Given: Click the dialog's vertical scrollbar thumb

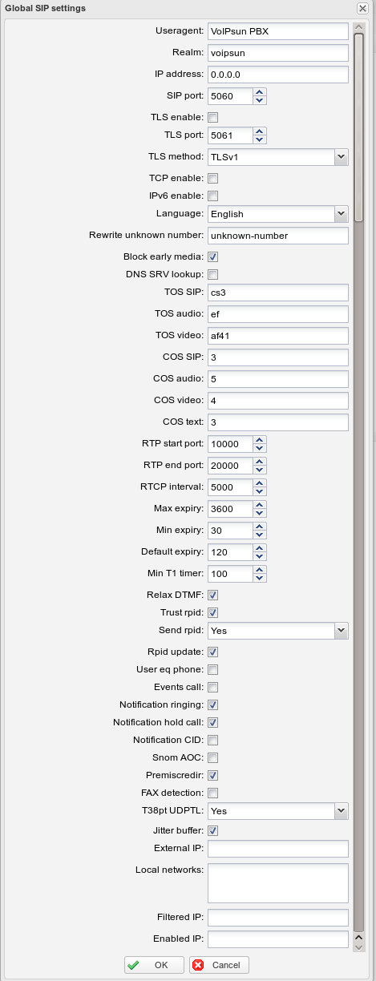Looking at the screenshot, I should [x=358, y=127].
